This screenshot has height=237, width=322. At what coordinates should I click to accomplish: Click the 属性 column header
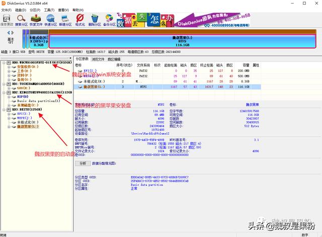(x=256, y=65)
